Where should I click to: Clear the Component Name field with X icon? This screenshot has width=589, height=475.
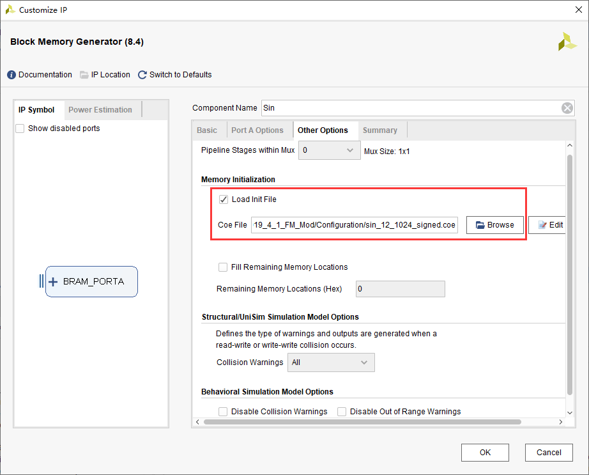click(567, 108)
